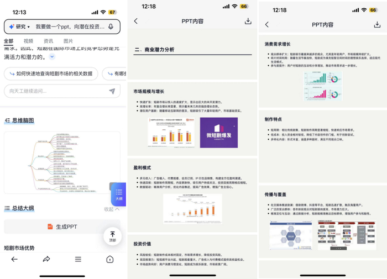Open the hexagon diagram image
The width and height of the screenshot is (387, 279).
click(291, 235)
